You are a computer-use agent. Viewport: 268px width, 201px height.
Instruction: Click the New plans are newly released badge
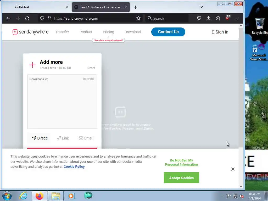pos(109,40)
